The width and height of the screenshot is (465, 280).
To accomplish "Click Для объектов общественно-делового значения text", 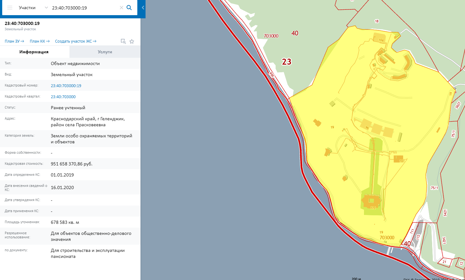I will pyautogui.click(x=91, y=236).
